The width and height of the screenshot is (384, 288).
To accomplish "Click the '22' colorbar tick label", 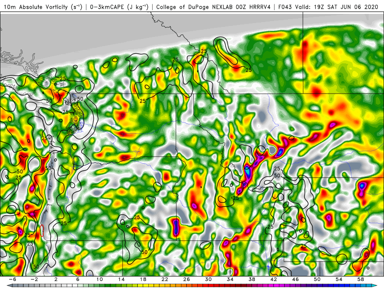I will click(165, 279).
